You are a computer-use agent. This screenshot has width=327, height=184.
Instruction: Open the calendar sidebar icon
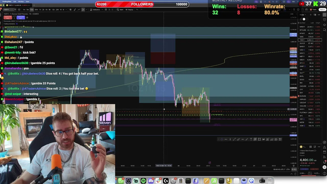click(x=324, y=152)
